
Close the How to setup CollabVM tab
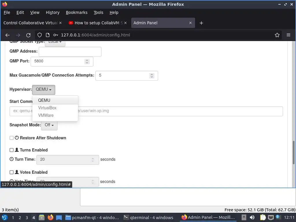tap(125, 23)
